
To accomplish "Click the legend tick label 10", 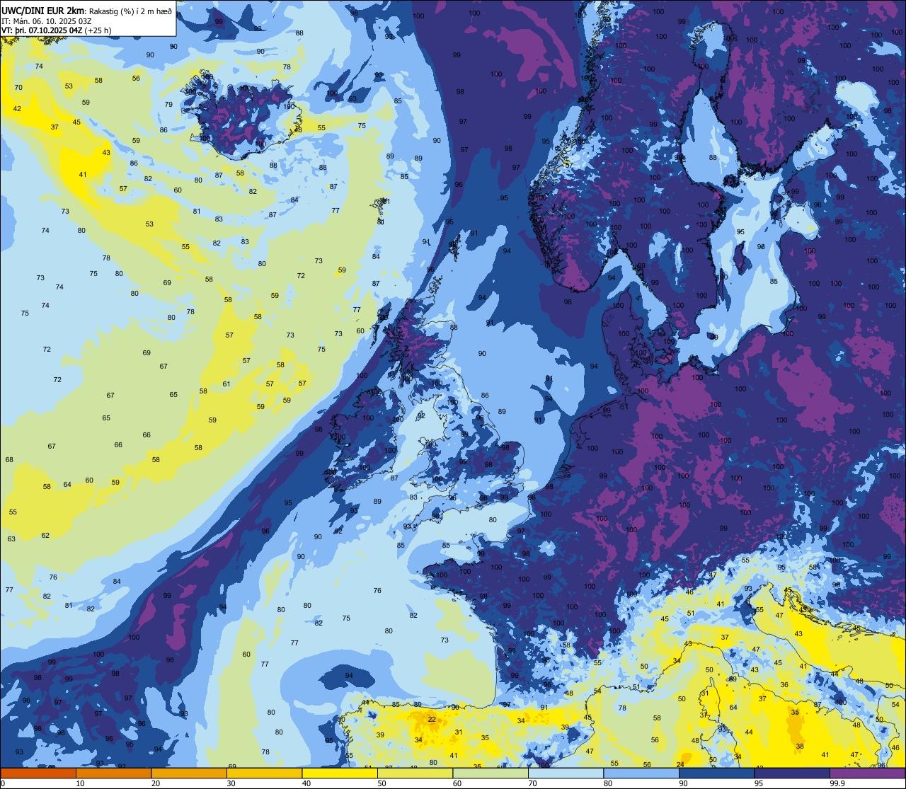I will (x=80, y=783).
